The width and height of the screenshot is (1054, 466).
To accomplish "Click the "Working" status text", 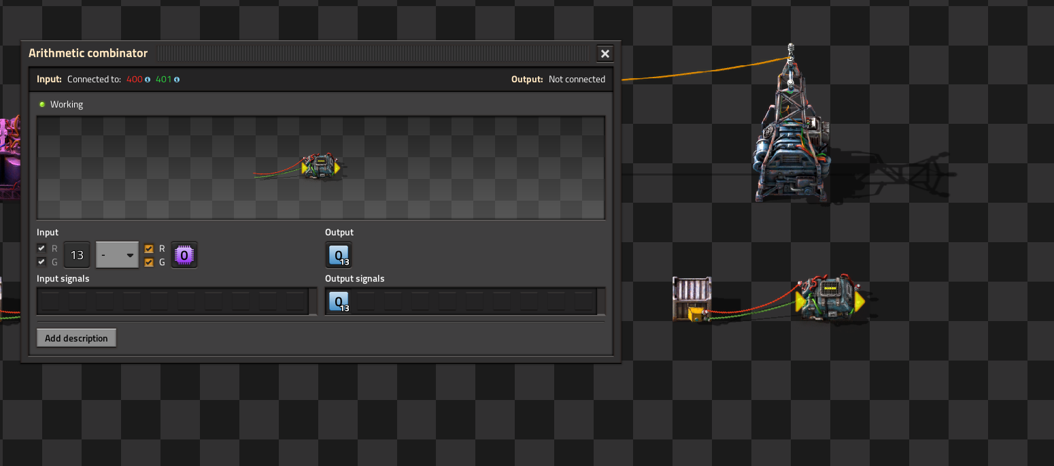I will click(x=67, y=105).
